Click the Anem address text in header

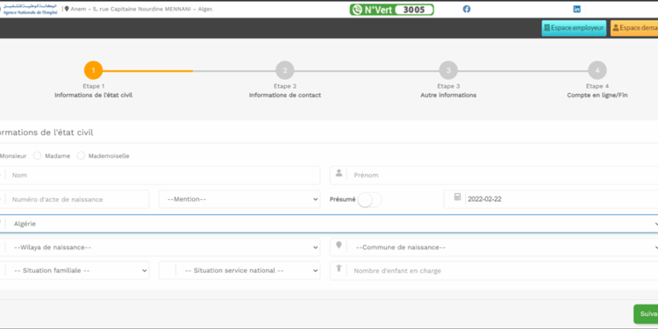[142, 9]
